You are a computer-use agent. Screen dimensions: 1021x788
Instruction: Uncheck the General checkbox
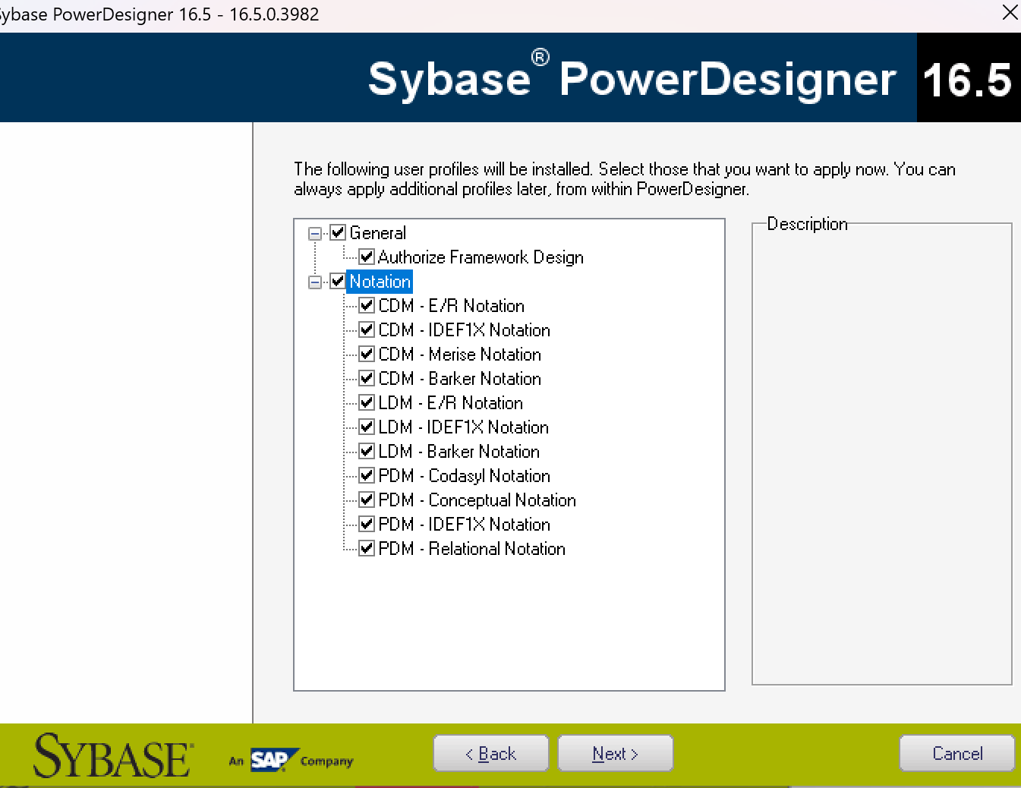pyautogui.click(x=338, y=232)
